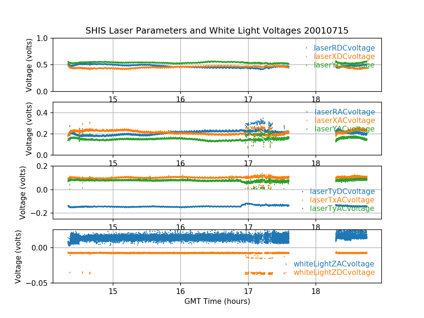Click the laserXACvoltage legend label
This screenshot has height=318, width=424.
pos(344,121)
